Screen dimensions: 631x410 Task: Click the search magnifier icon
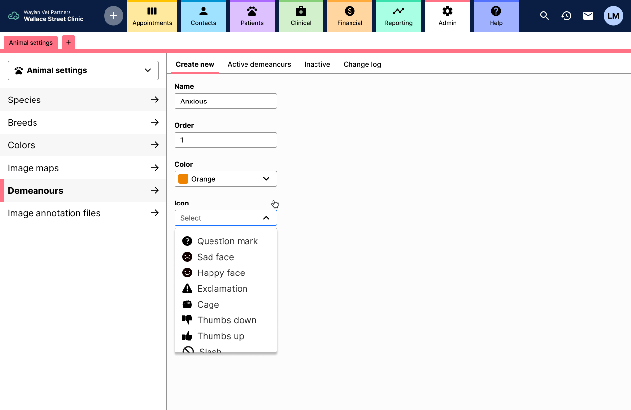click(545, 16)
